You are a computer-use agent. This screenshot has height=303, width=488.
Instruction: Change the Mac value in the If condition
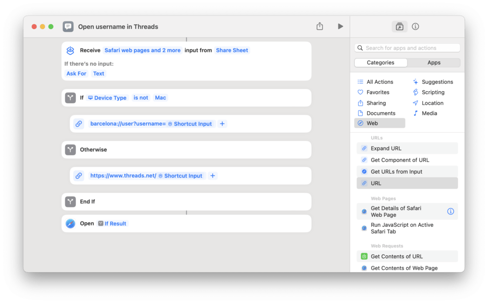point(161,98)
